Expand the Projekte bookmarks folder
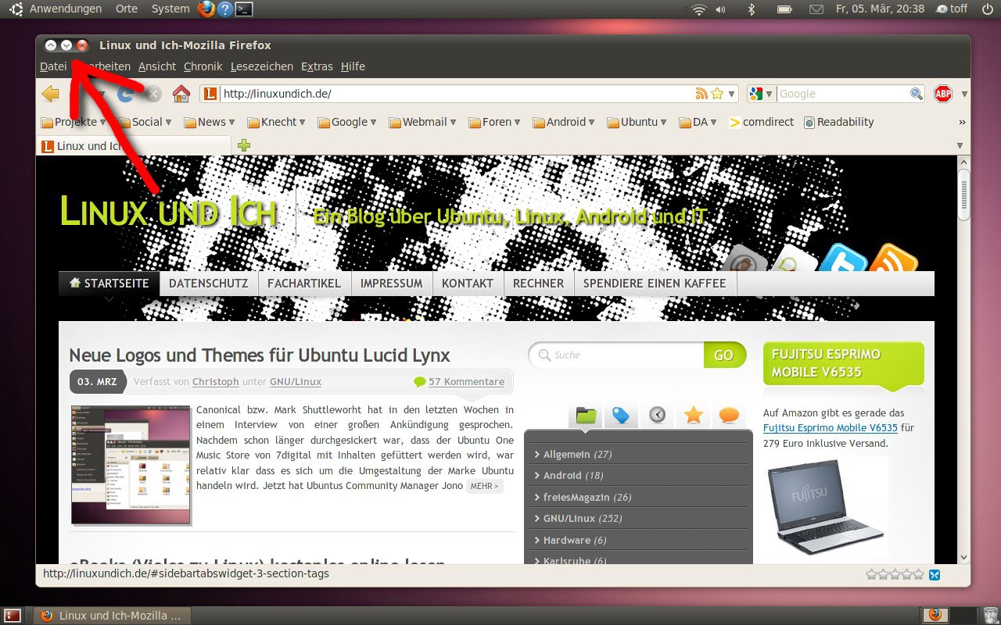 pos(74,122)
